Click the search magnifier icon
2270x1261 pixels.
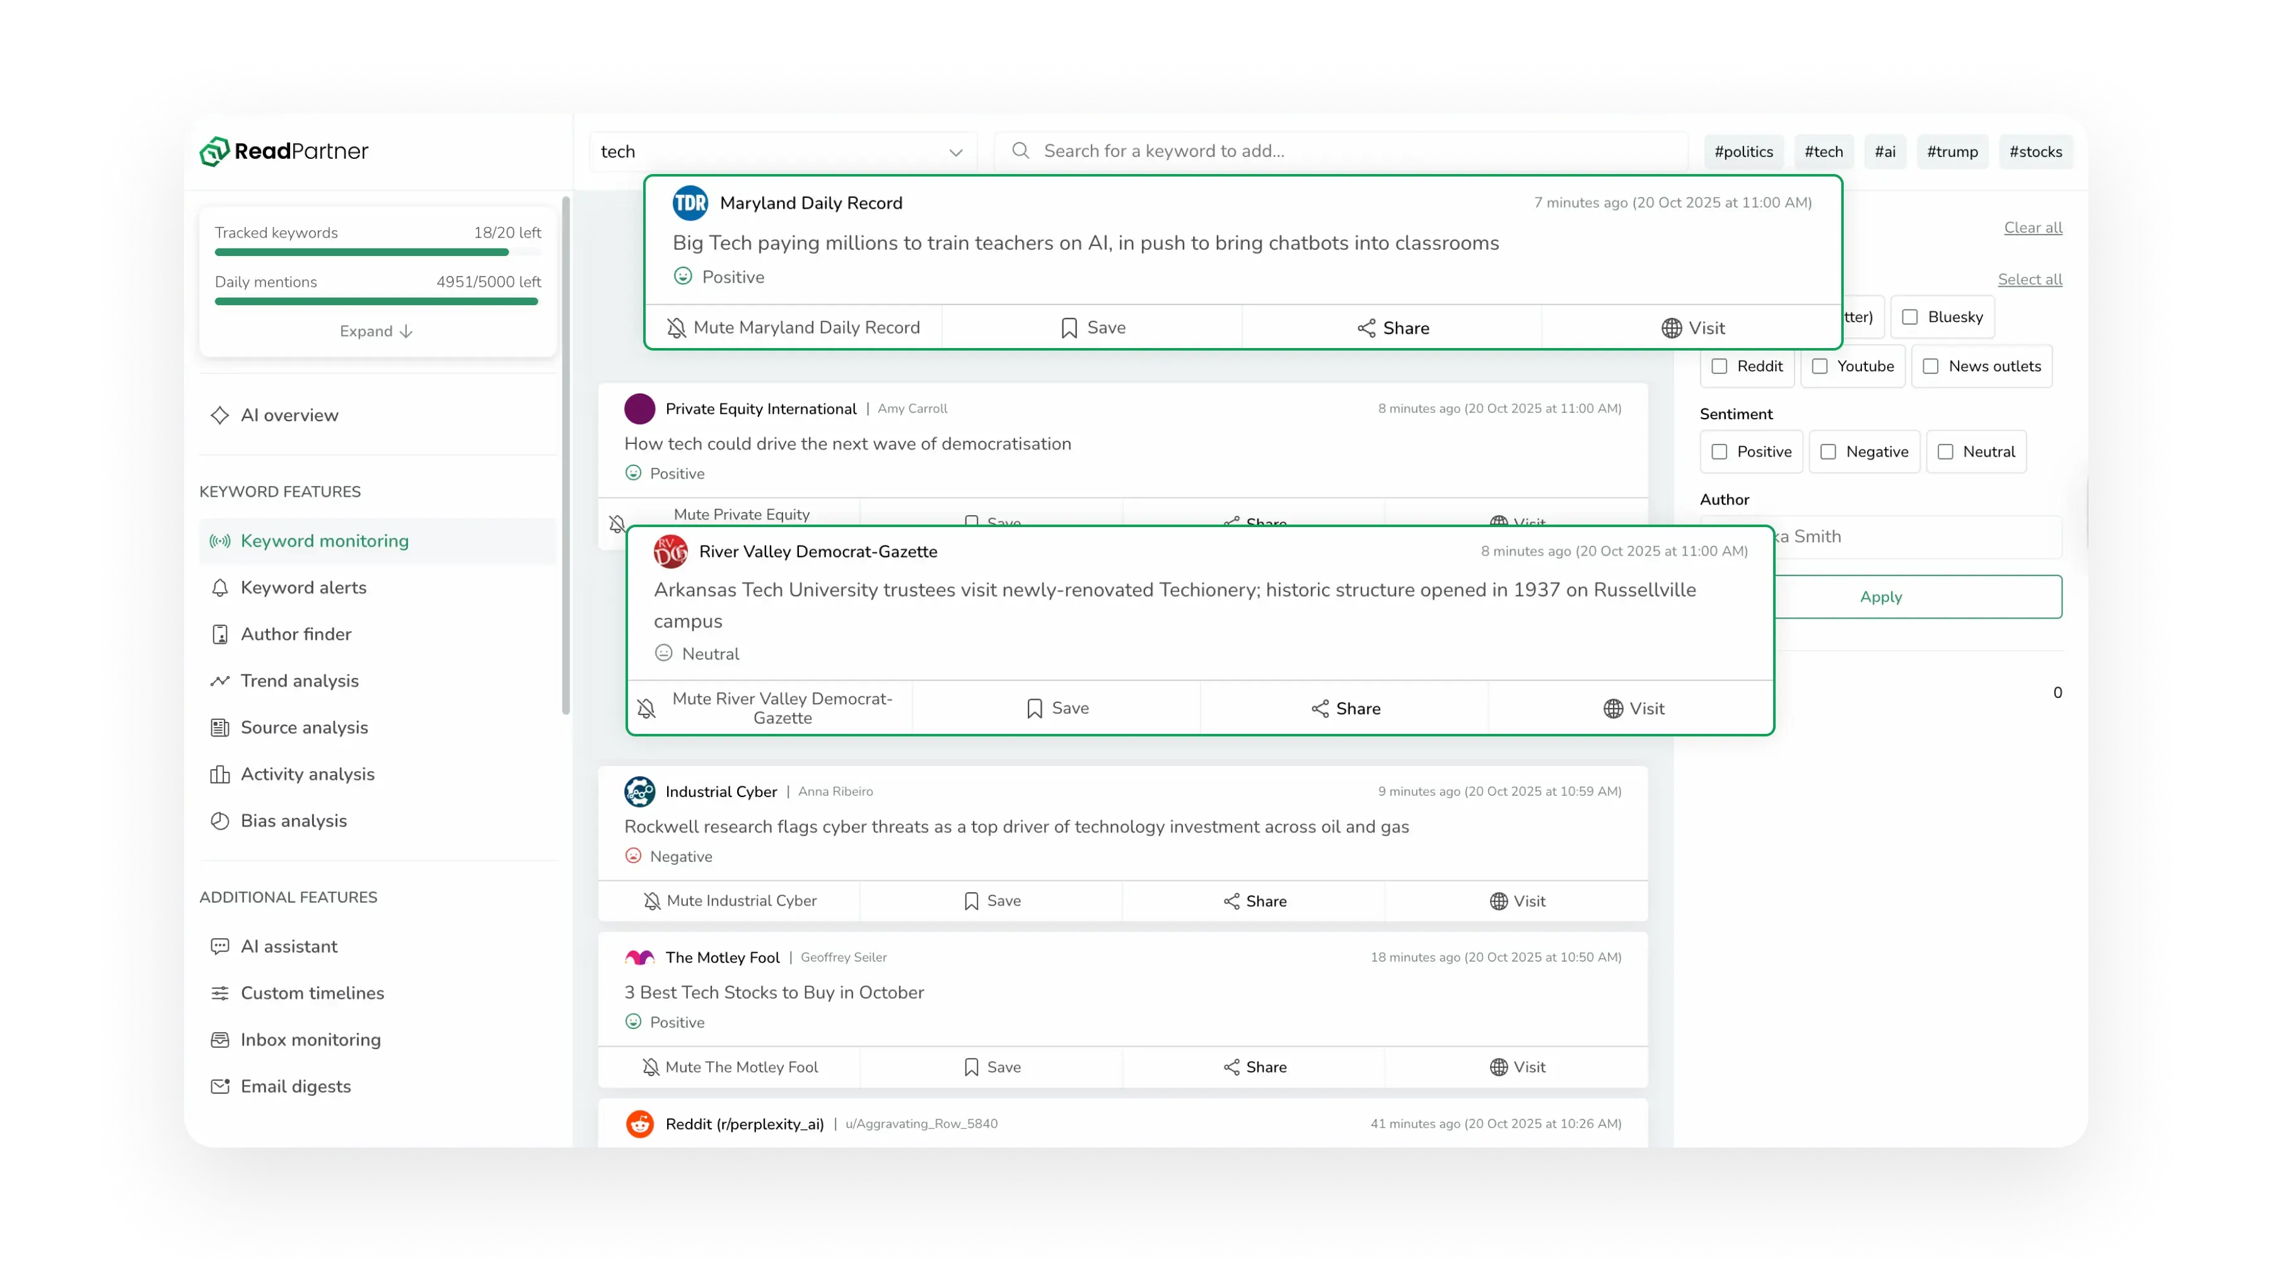(x=1020, y=151)
